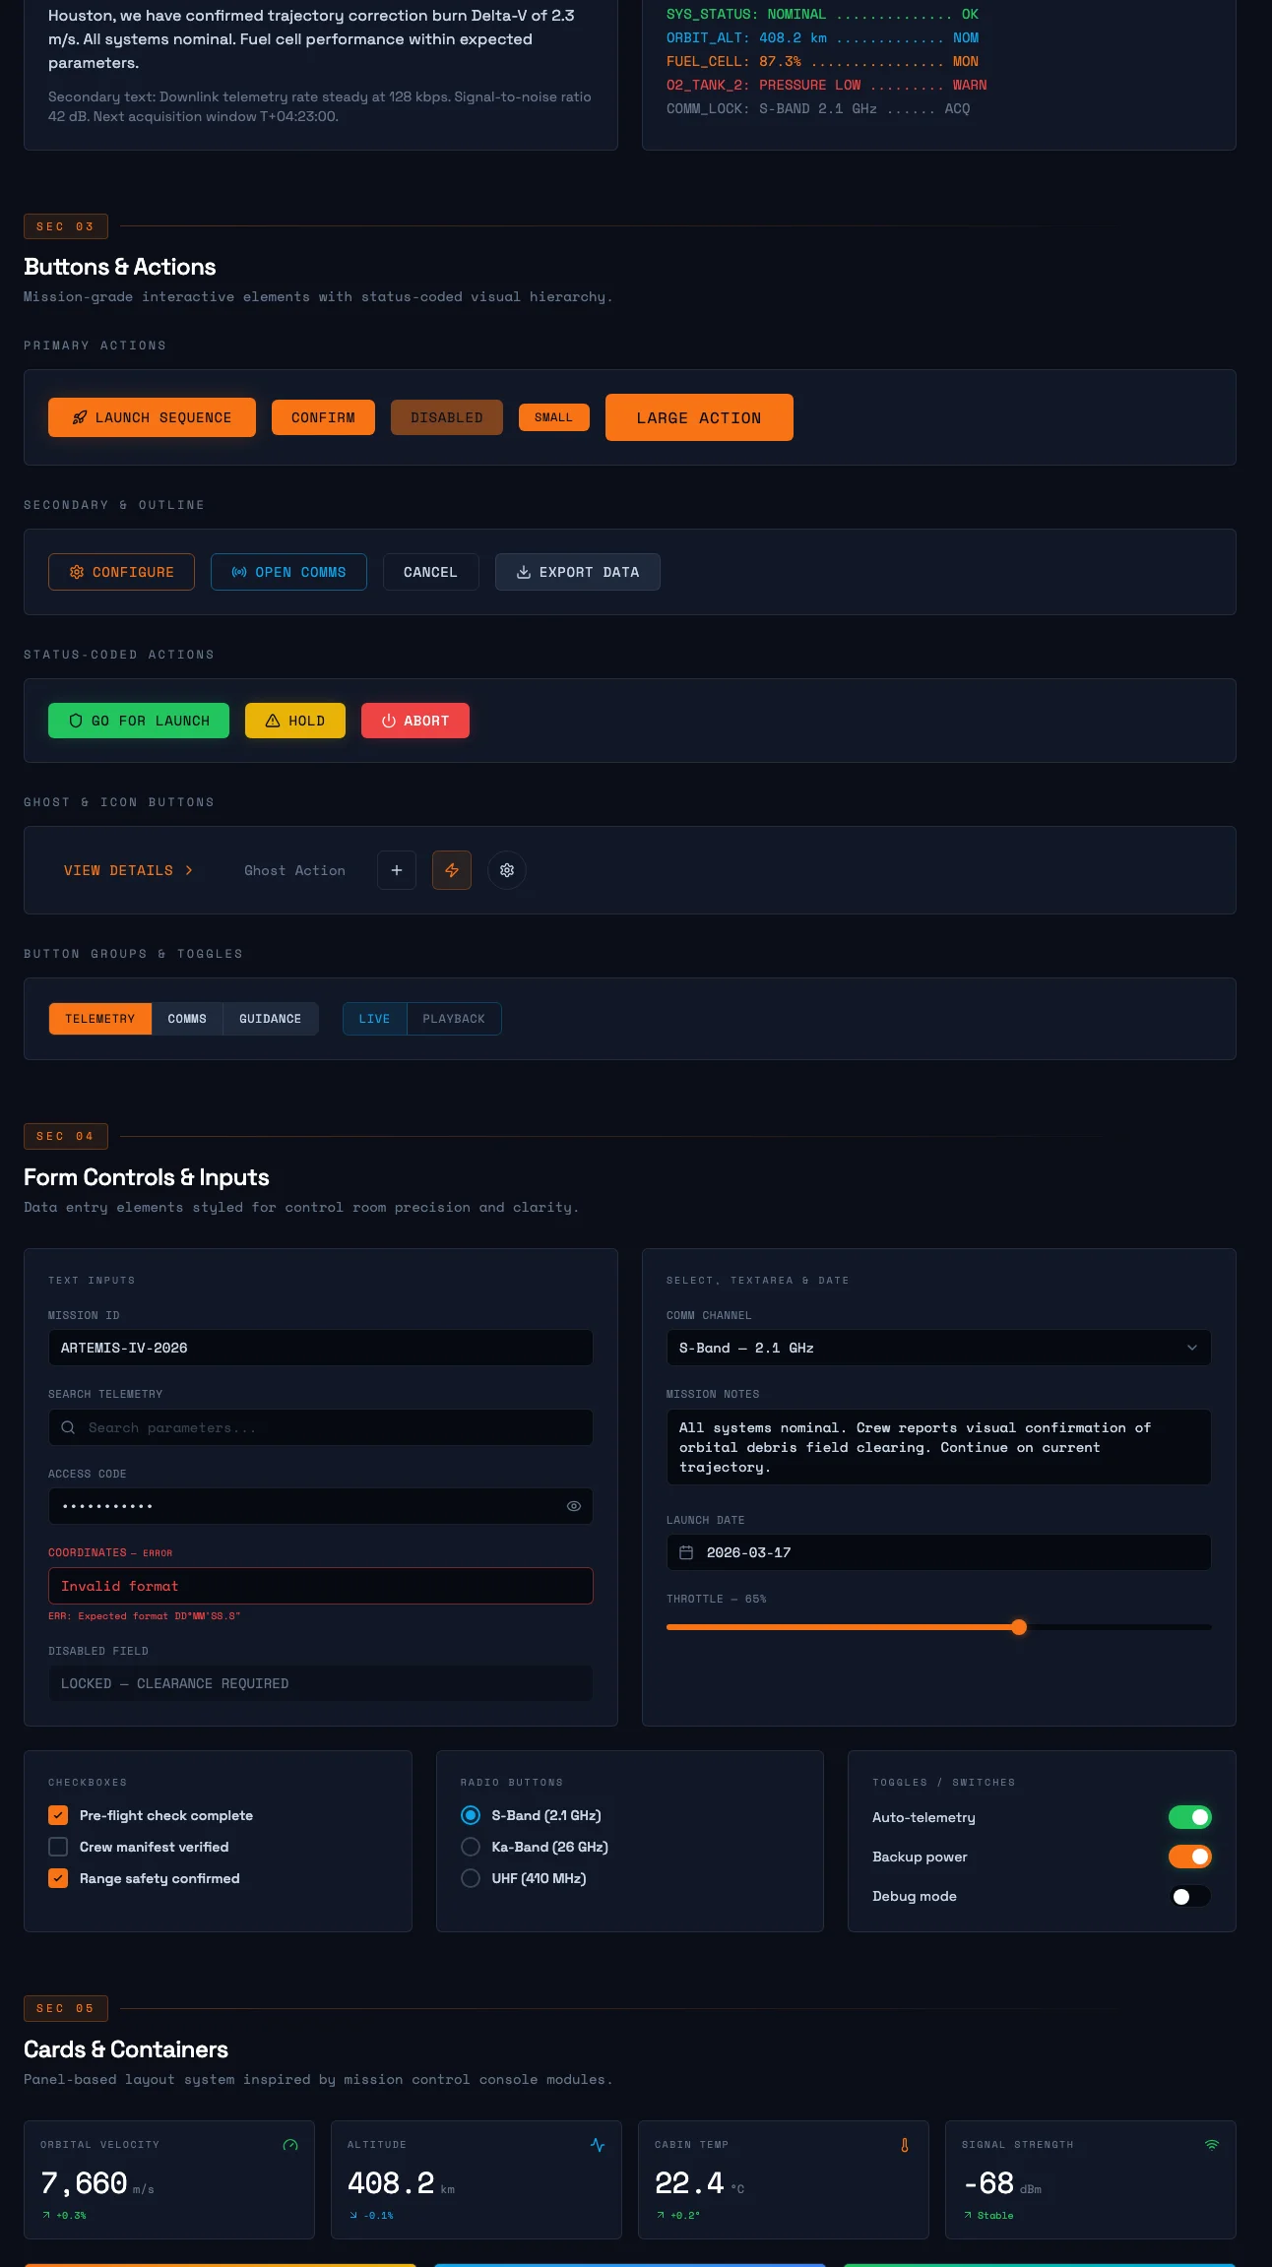Click the gear icon in Configure button

pos(77,572)
